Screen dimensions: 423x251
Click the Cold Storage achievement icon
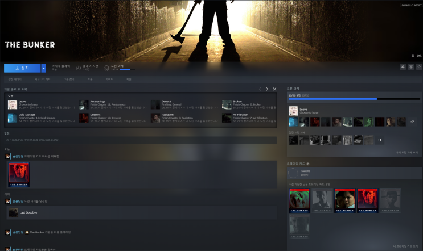tap(13, 118)
